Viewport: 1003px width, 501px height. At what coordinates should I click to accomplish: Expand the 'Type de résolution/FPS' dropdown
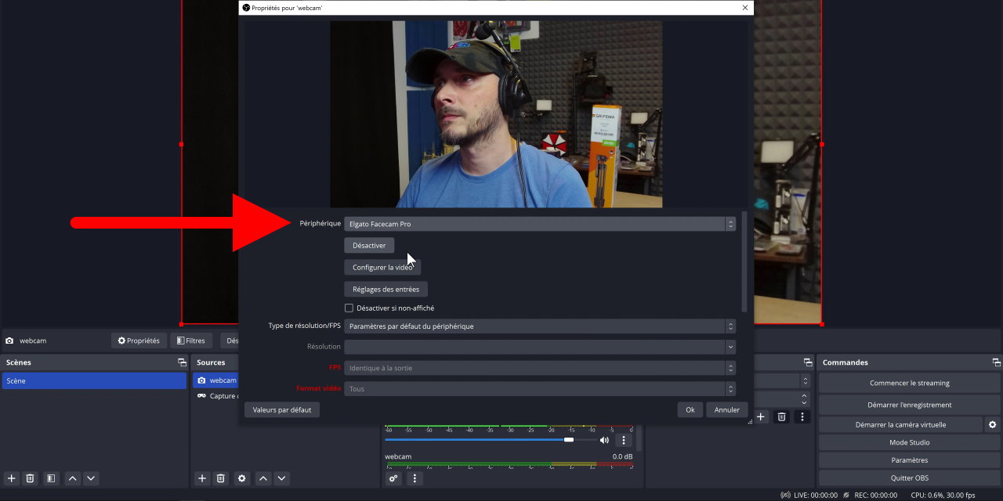(539, 326)
